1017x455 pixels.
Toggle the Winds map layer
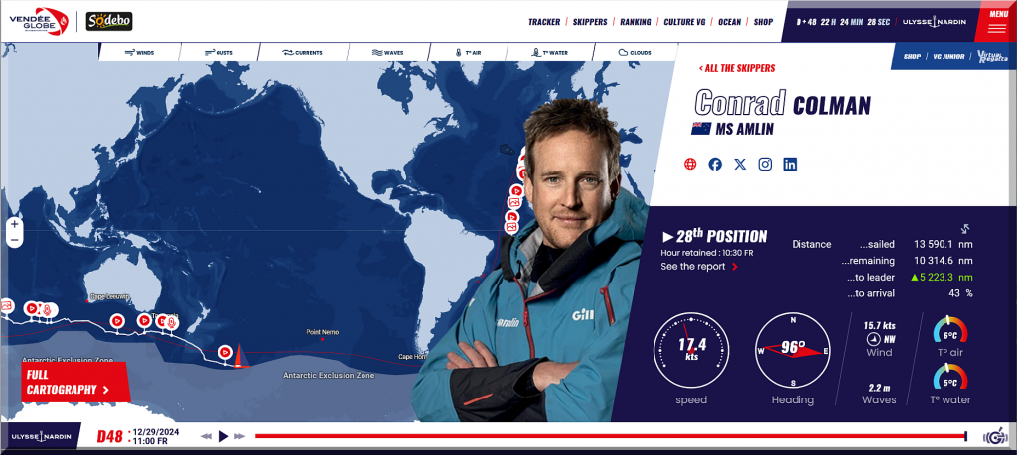click(x=139, y=53)
